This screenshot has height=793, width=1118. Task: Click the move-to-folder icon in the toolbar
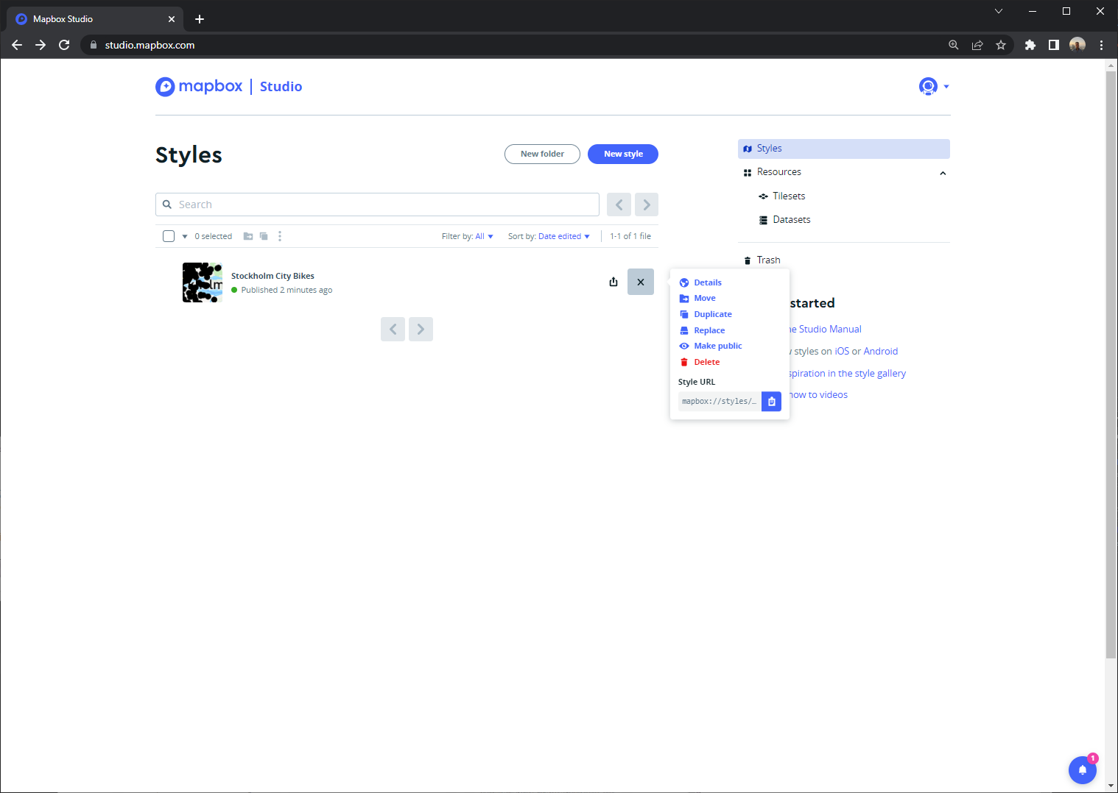tap(248, 236)
